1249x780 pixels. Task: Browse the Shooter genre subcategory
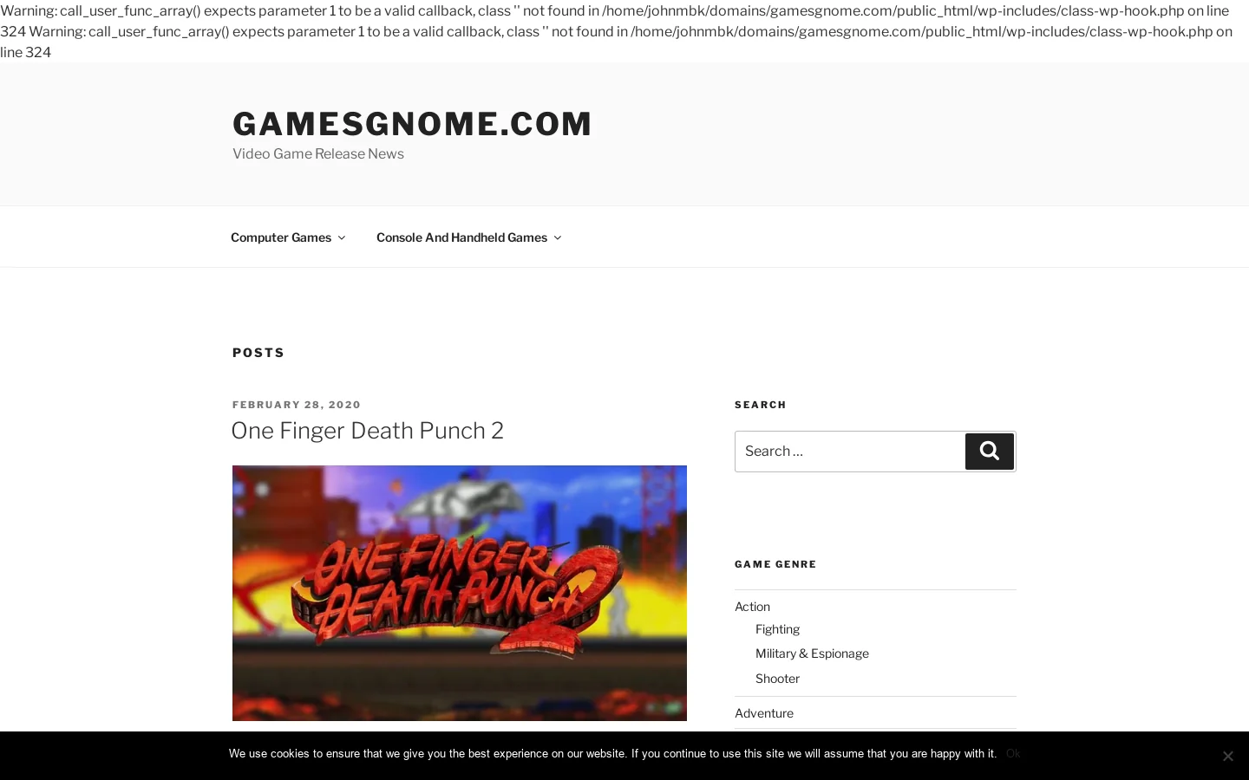pos(777,679)
